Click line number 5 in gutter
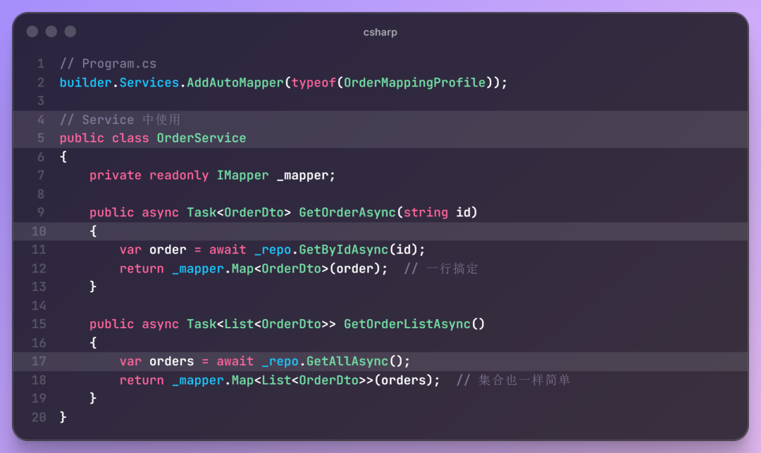The image size is (761, 453). coord(41,138)
